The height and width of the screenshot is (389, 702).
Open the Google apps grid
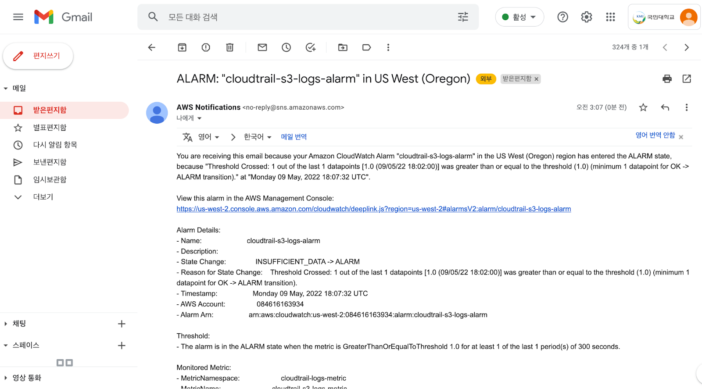610,17
